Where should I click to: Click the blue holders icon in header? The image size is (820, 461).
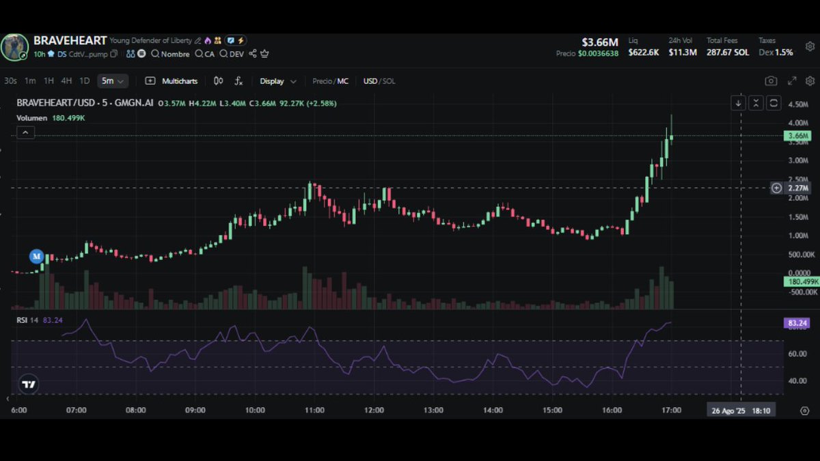pos(131,54)
